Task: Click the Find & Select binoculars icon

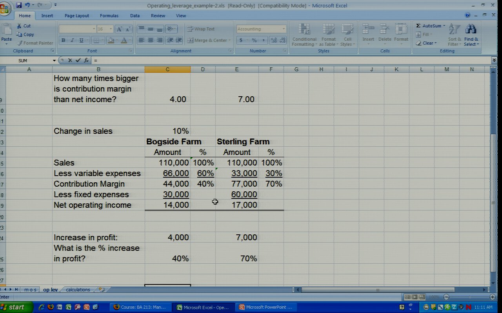Action: click(471, 30)
